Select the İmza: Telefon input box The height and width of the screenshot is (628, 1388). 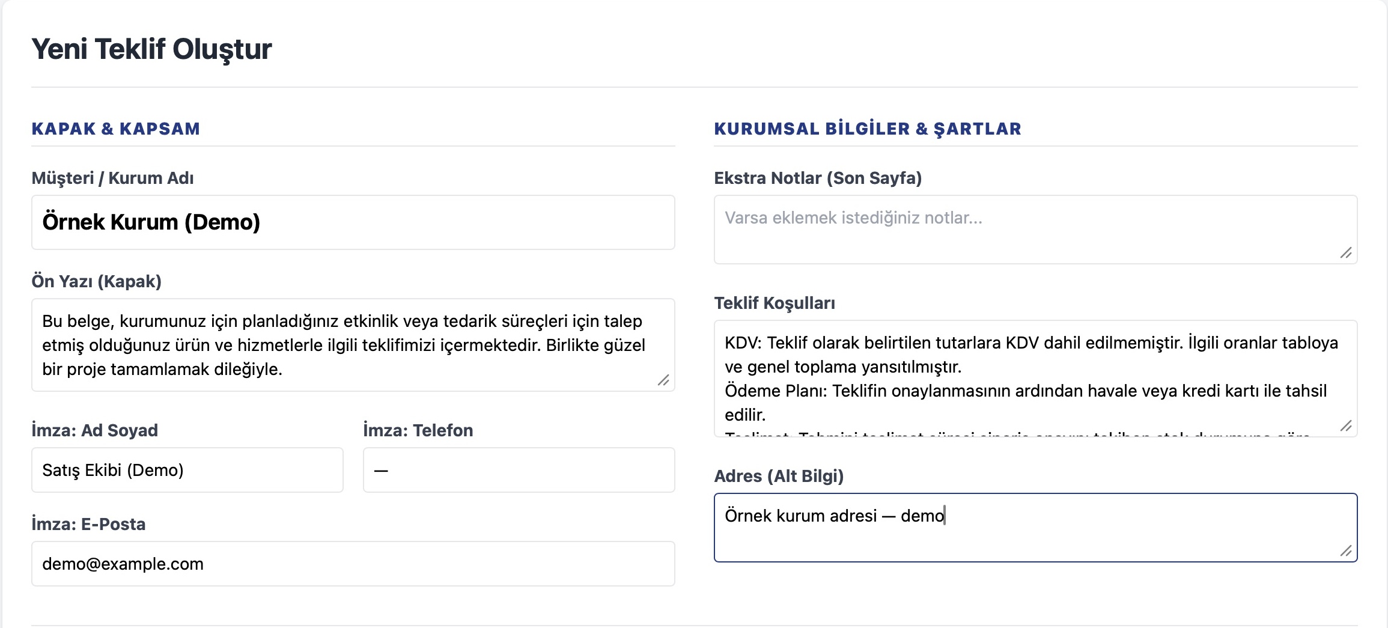tap(519, 470)
